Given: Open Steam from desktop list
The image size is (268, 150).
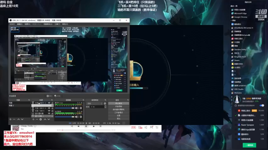Looking at the screenshot, I should click(x=236, y=60).
